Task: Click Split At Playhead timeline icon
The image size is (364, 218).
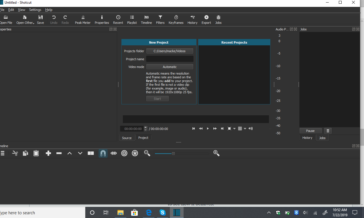Action: pos(91,153)
